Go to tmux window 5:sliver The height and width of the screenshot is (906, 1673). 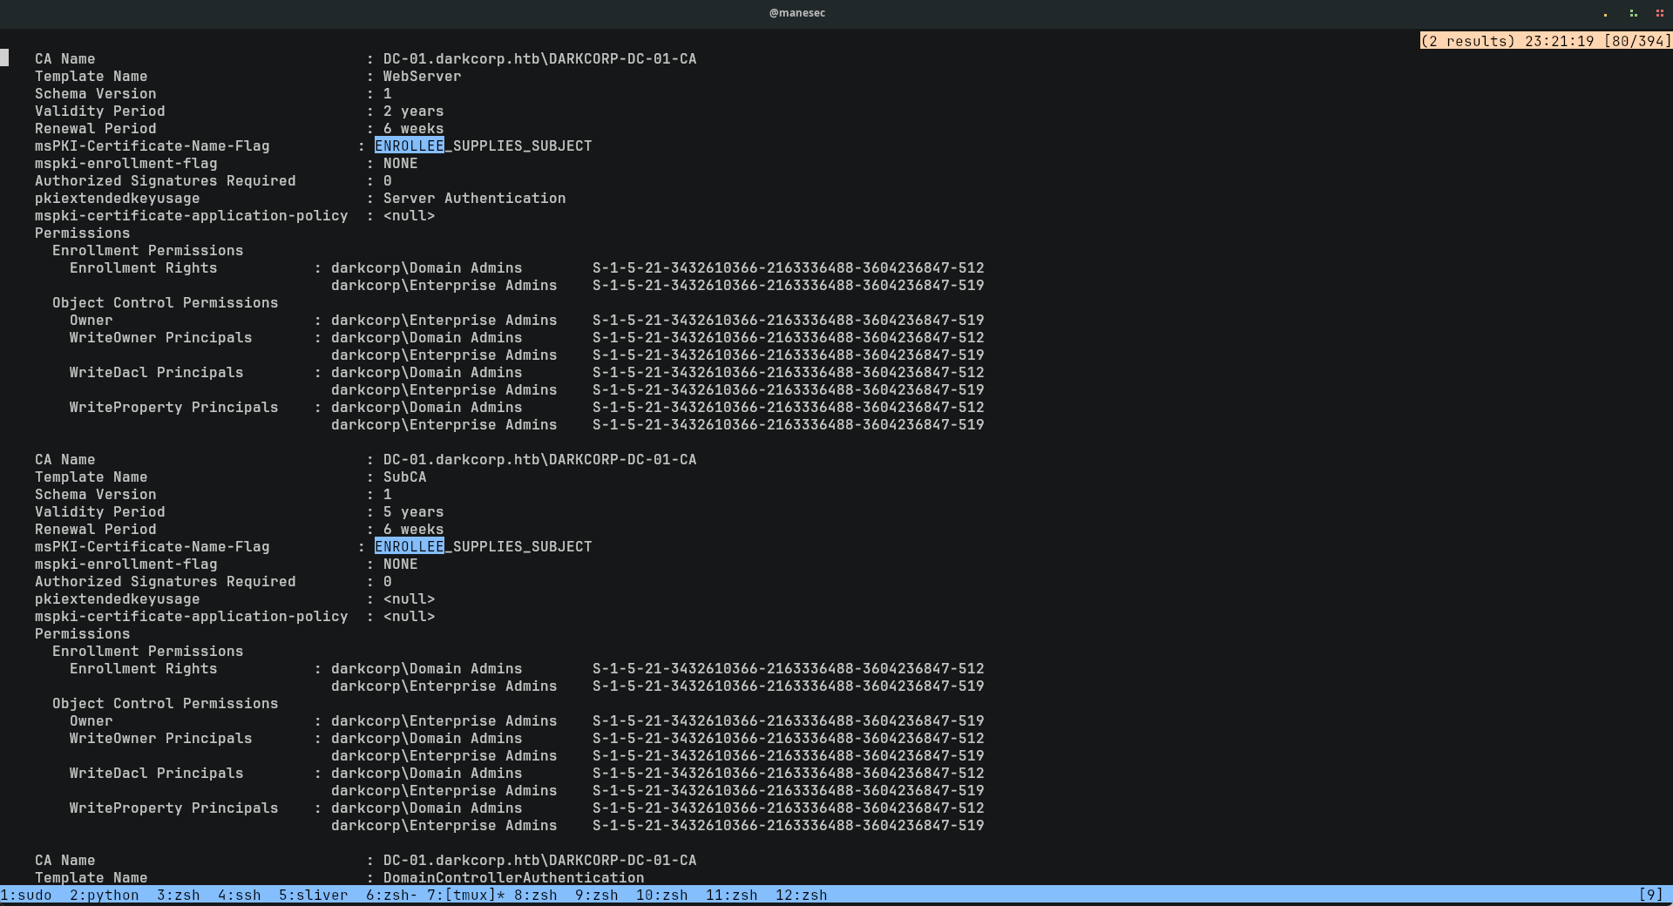[x=313, y=895]
